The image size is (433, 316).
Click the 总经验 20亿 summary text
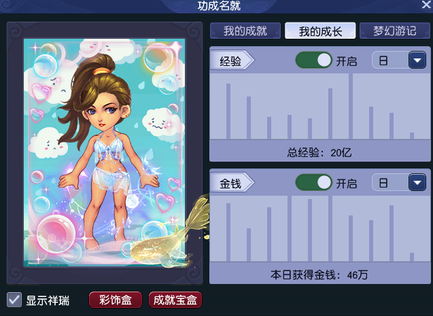click(319, 153)
